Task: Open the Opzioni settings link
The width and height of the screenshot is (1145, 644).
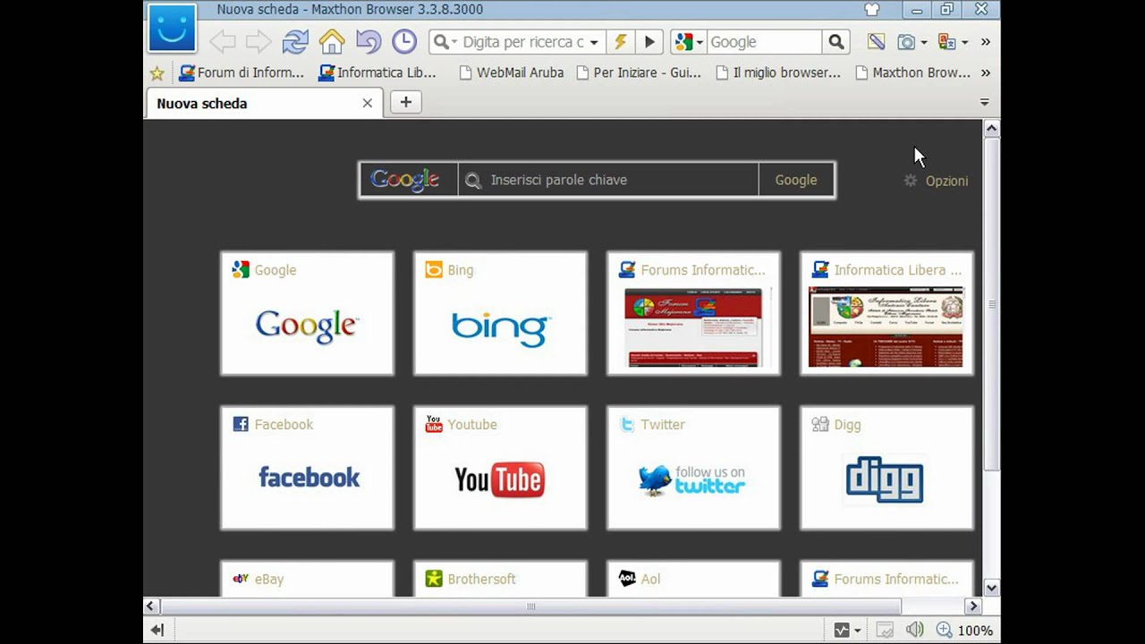Action: [x=946, y=181]
